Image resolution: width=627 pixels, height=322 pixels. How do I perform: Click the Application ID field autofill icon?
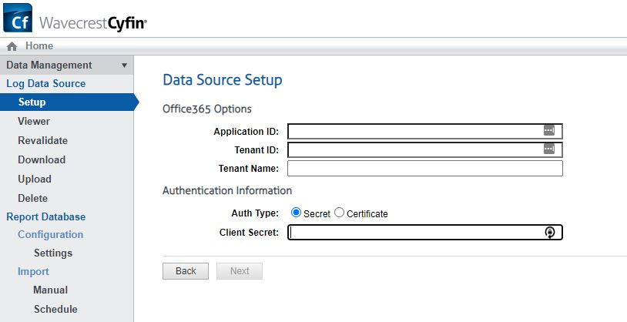pos(548,130)
